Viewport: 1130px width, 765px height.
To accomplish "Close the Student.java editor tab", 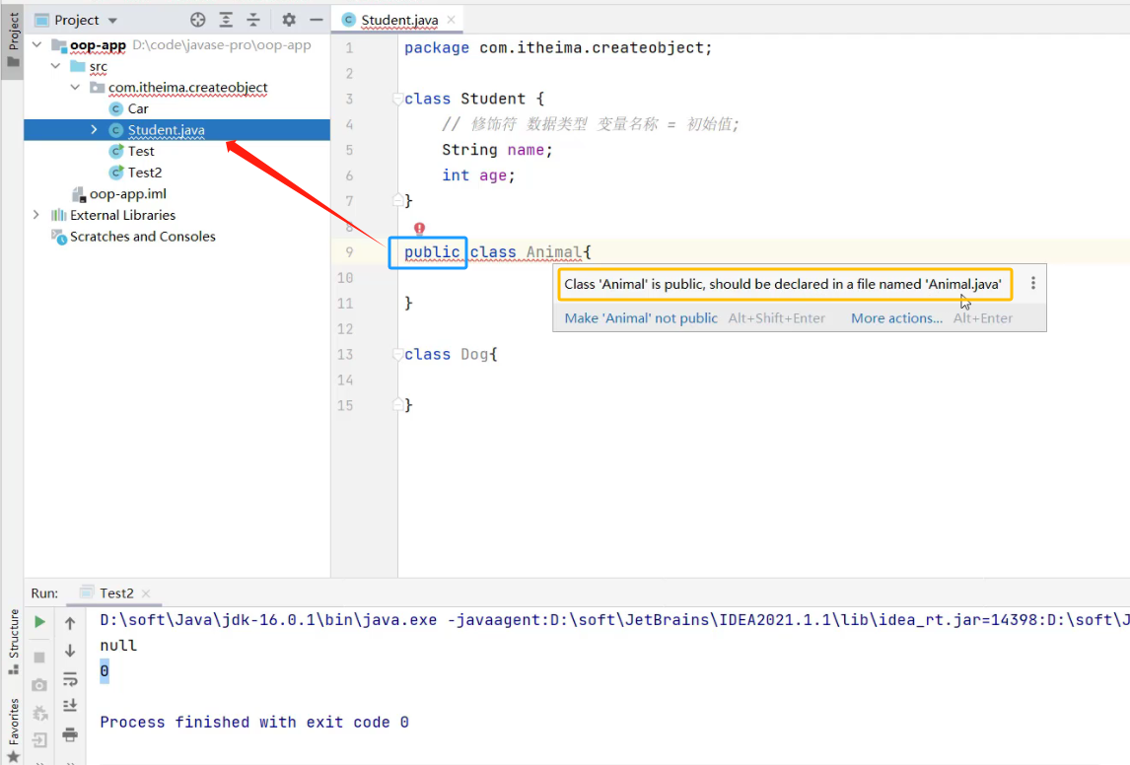I will click(x=452, y=20).
